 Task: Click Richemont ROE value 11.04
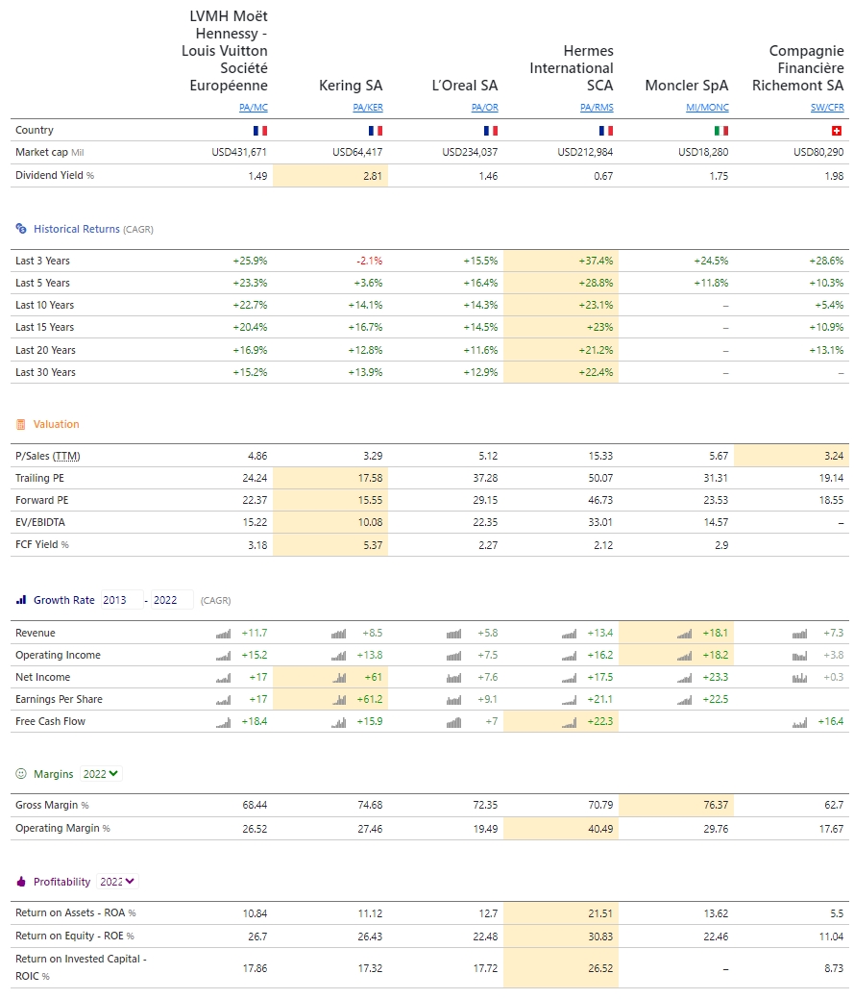(x=831, y=937)
